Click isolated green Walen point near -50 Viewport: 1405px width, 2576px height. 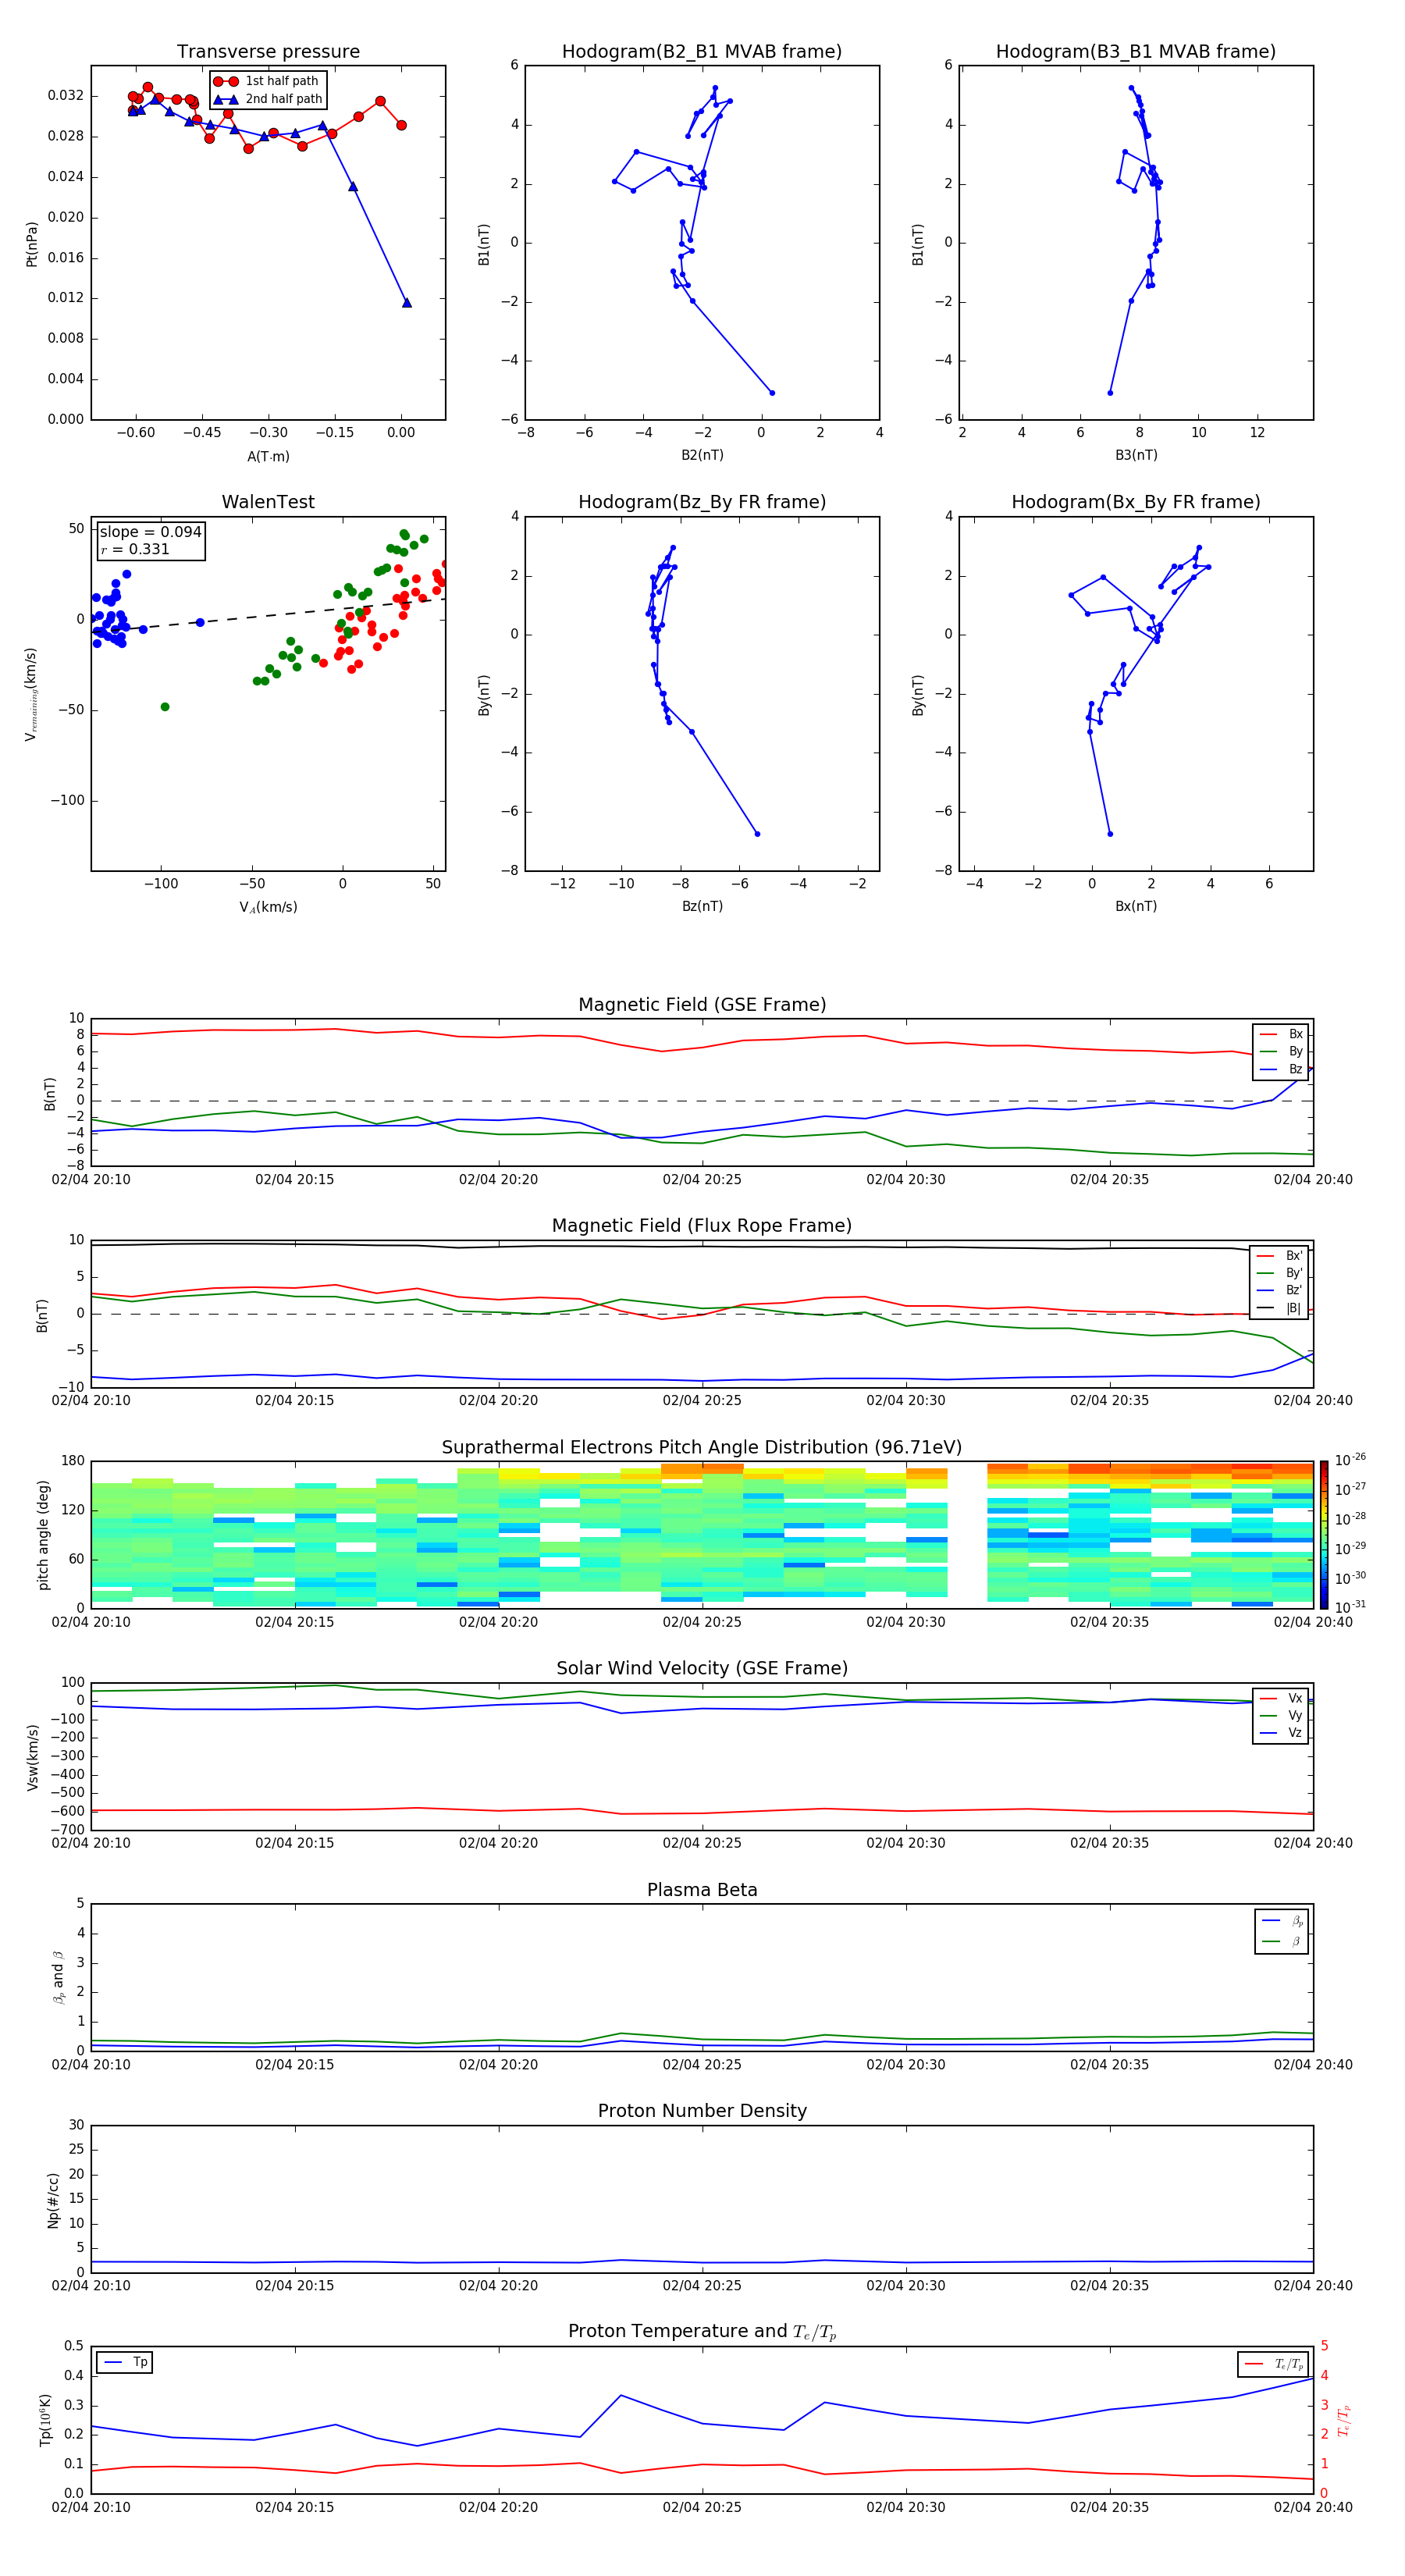(x=165, y=707)
